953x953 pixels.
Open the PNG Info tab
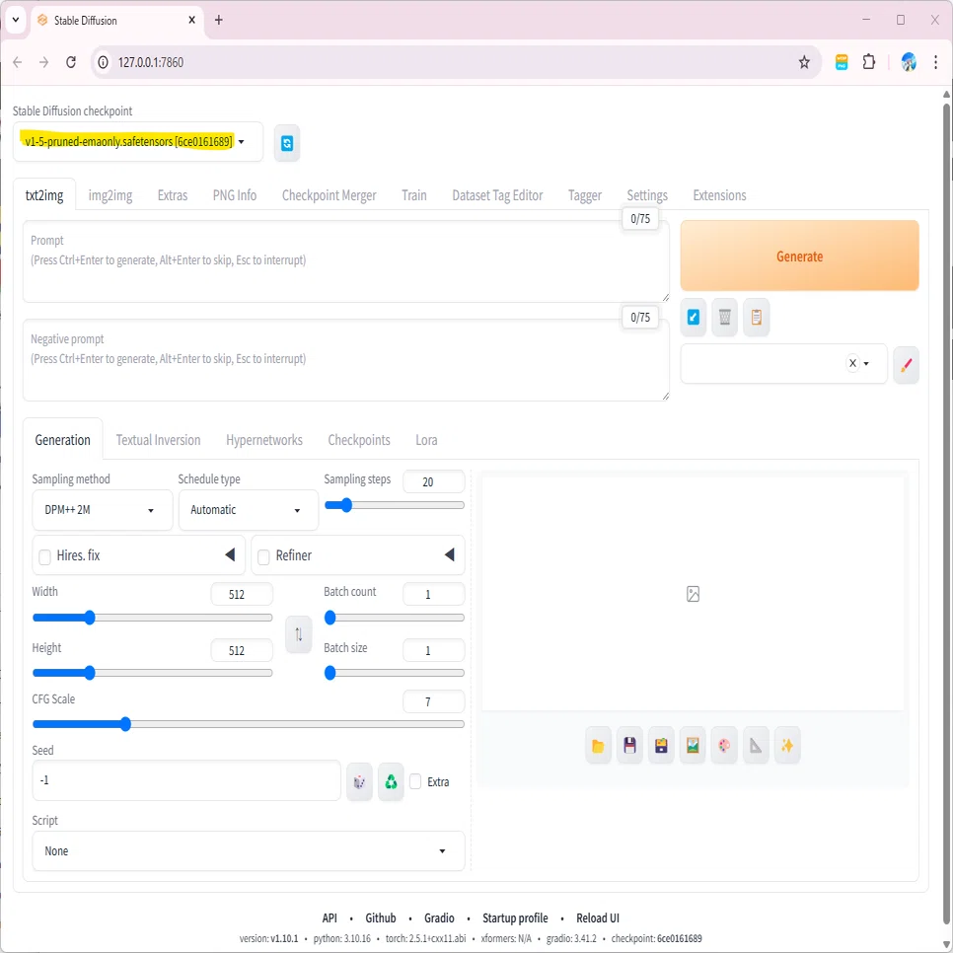[235, 195]
